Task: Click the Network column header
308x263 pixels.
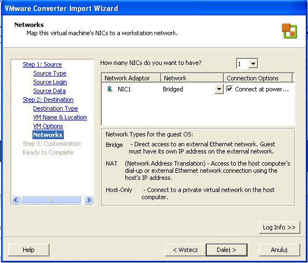Action: (192, 78)
